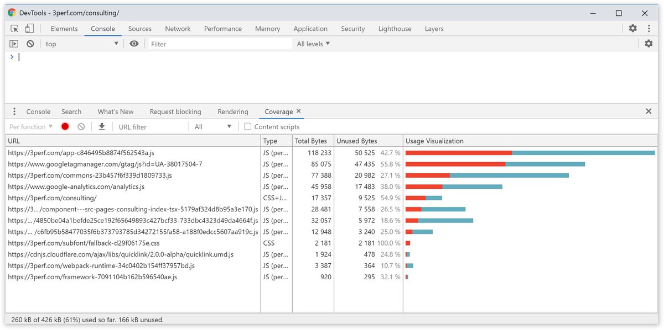Viewport: 664px width, 330px height.
Task: Sort by Total Bytes column header
Action: [x=313, y=141]
